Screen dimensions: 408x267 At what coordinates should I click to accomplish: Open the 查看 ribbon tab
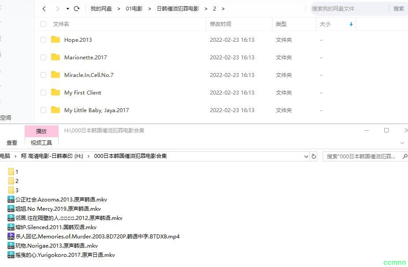point(12,143)
